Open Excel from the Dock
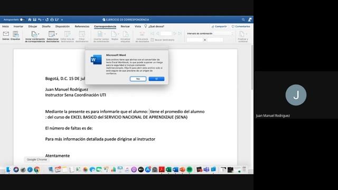 168,170
